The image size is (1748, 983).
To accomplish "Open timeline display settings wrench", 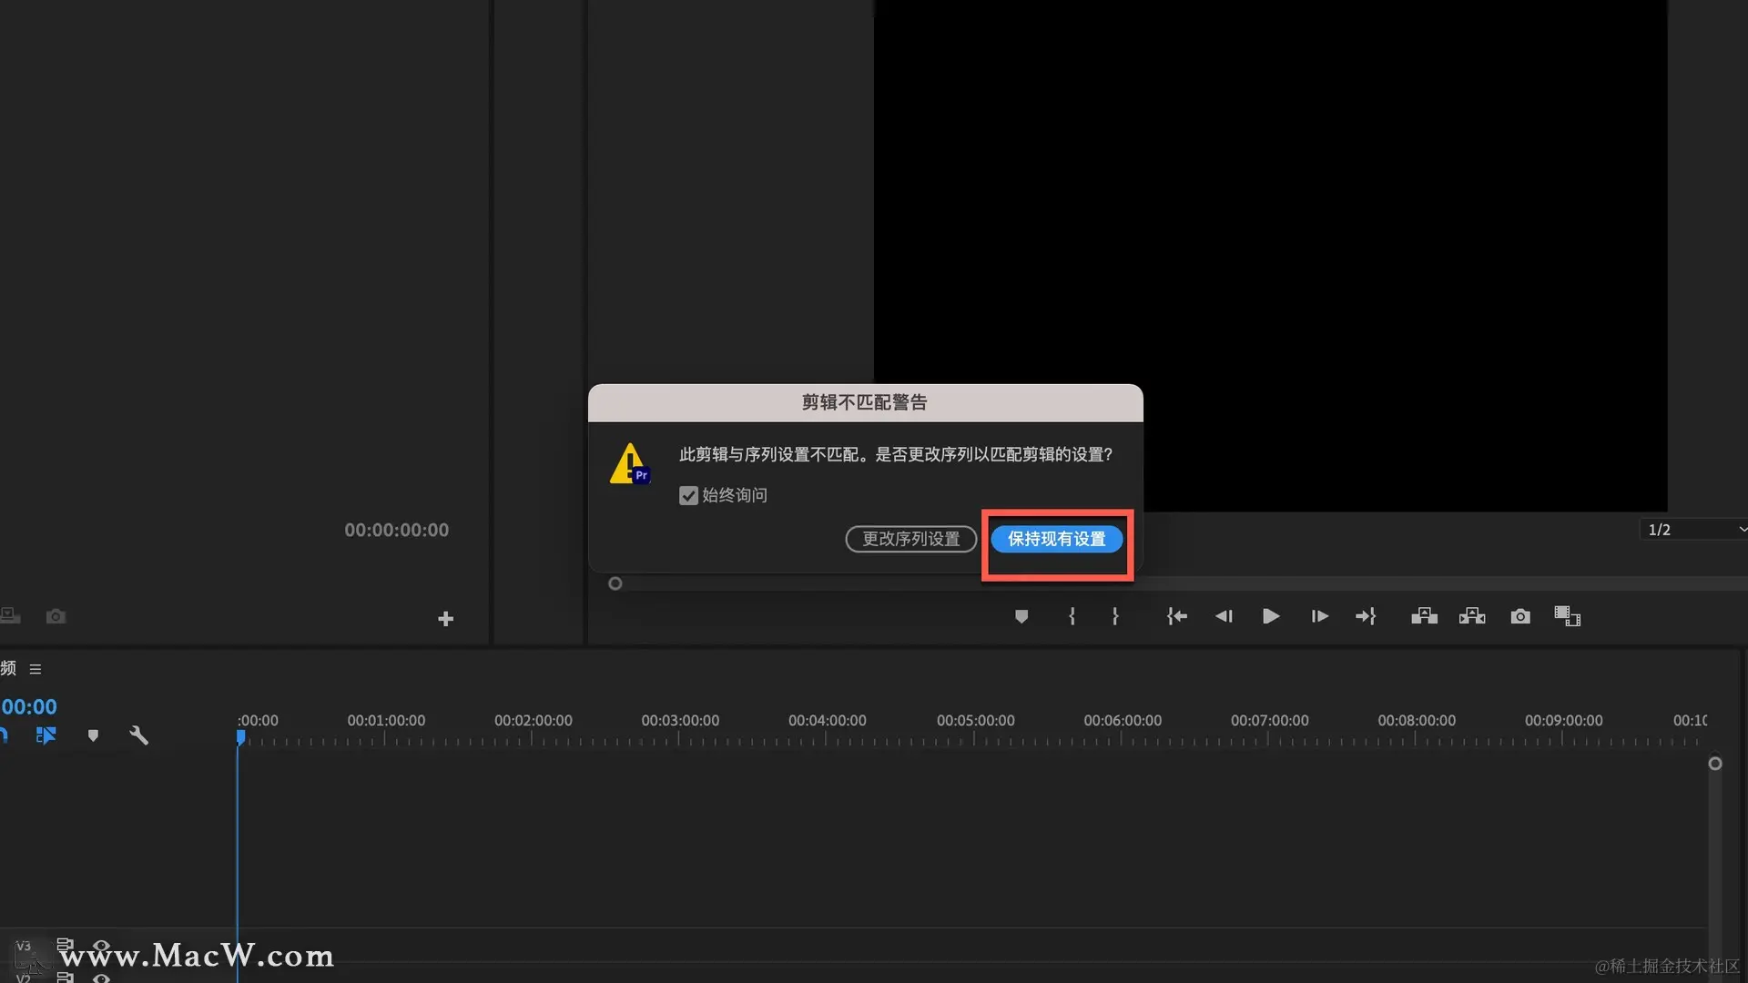I will pyautogui.click(x=138, y=735).
